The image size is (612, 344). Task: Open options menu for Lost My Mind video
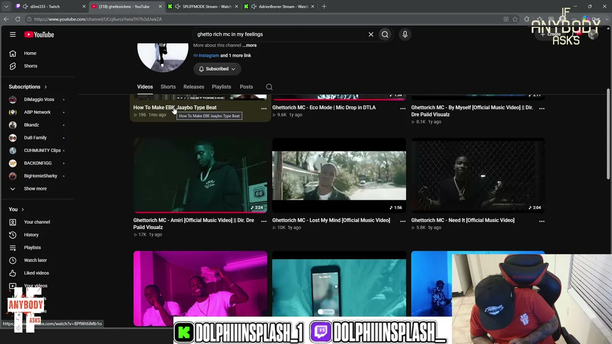(x=403, y=221)
